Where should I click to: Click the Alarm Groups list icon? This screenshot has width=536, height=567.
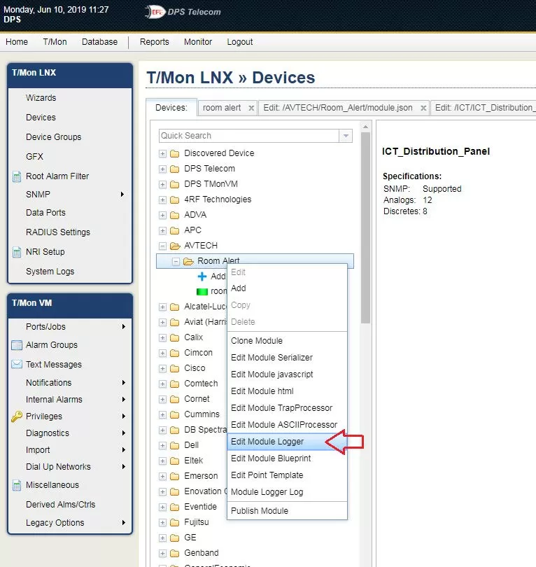pos(17,345)
